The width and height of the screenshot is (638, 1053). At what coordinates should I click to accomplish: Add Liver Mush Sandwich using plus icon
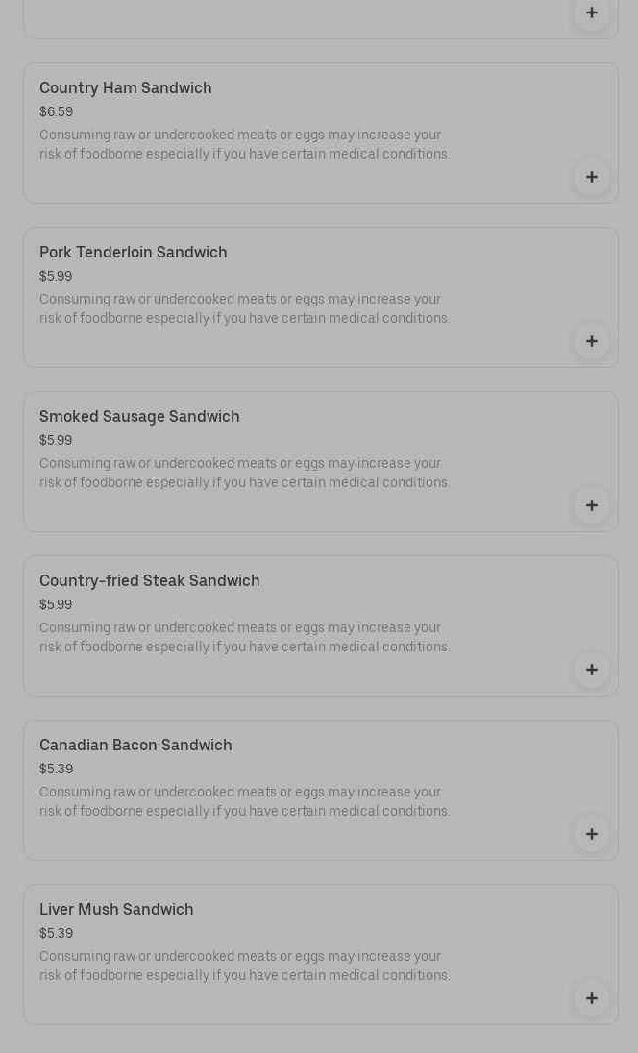point(591,998)
